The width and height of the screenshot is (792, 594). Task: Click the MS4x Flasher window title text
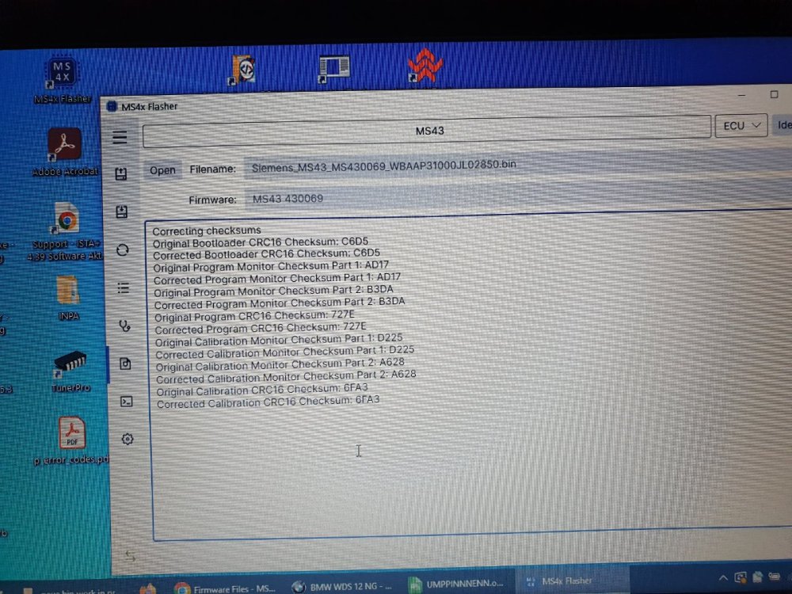pos(149,107)
